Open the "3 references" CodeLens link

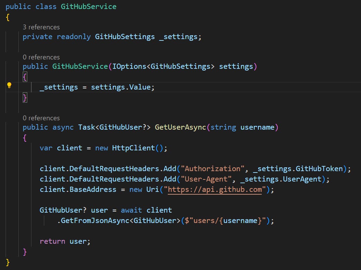(x=41, y=27)
